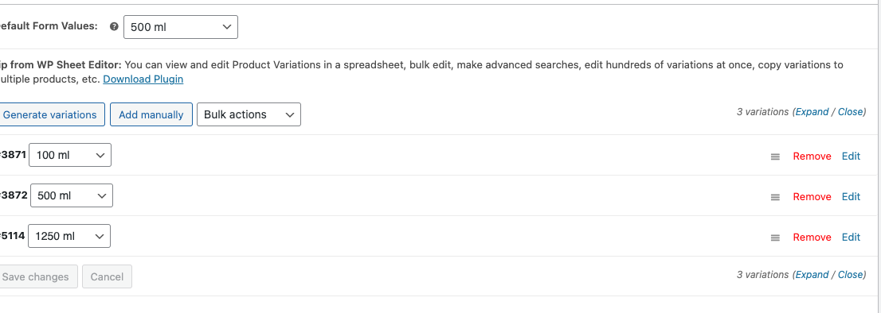Edit the 1250 ml variation
Screen dimensions: 881x313
tap(851, 237)
